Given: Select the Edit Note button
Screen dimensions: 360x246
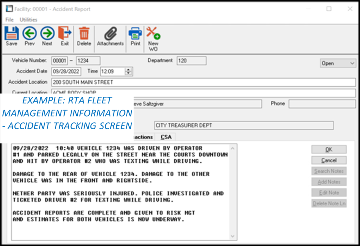Looking at the screenshot, I should pyautogui.click(x=328, y=192).
